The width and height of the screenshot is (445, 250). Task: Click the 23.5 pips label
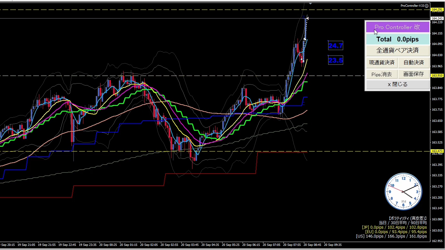[336, 60]
